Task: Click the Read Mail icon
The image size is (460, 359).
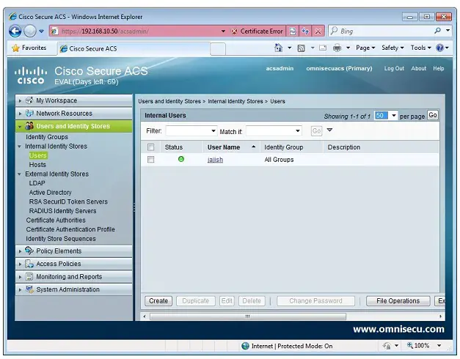Action: coord(323,48)
